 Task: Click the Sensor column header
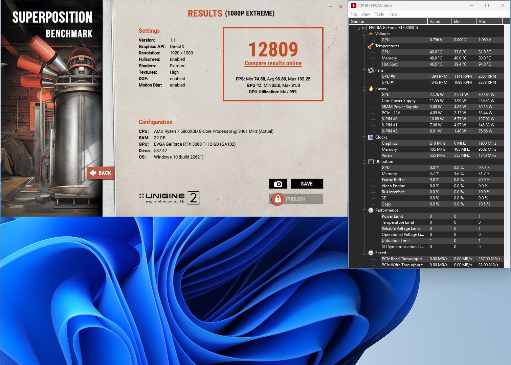388,21
